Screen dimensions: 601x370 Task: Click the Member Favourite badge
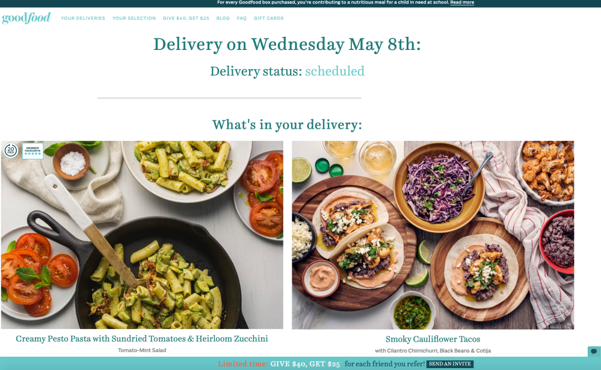tap(32, 150)
